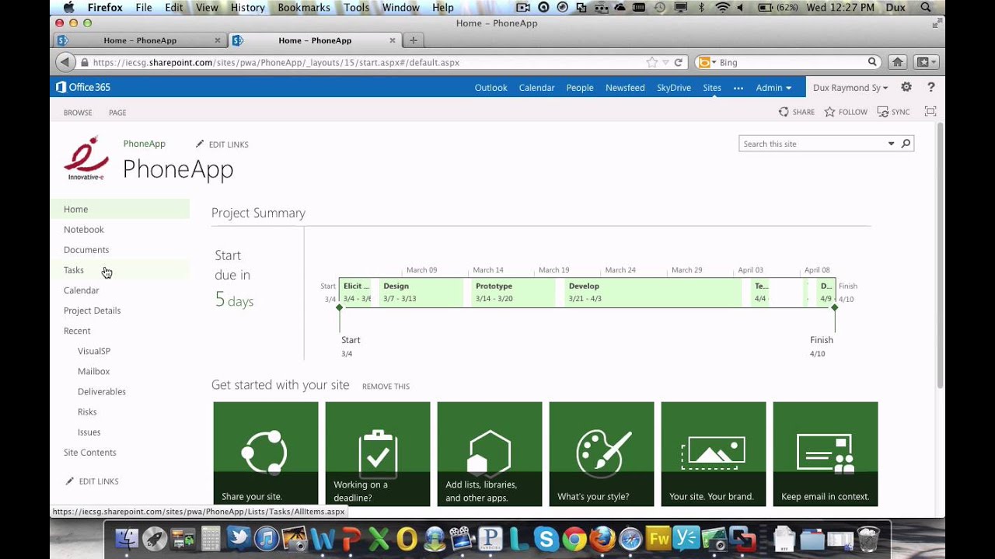Image resolution: width=995 pixels, height=559 pixels.
Task: Open Tasks in left navigation
Action: (74, 270)
